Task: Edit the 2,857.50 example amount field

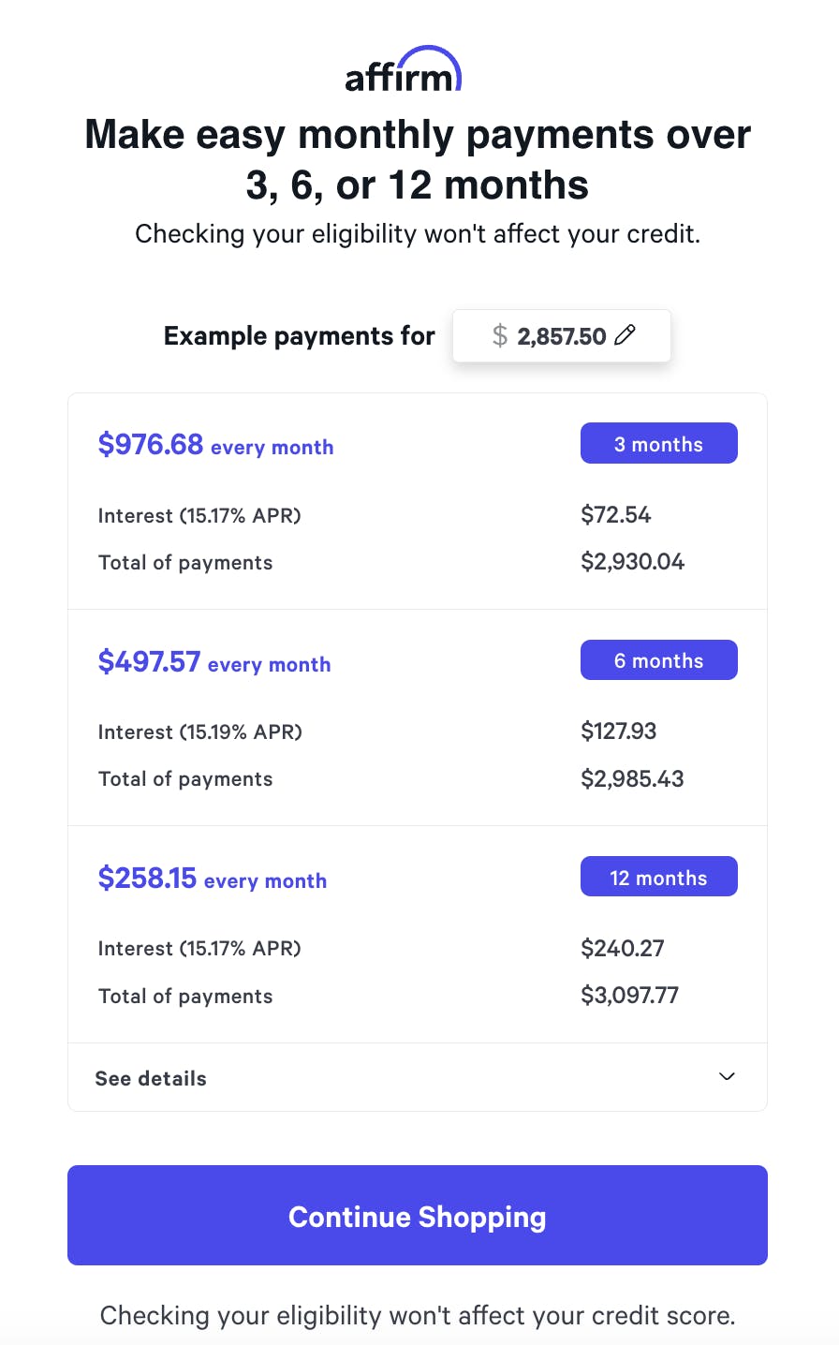Action: [561, 336]
